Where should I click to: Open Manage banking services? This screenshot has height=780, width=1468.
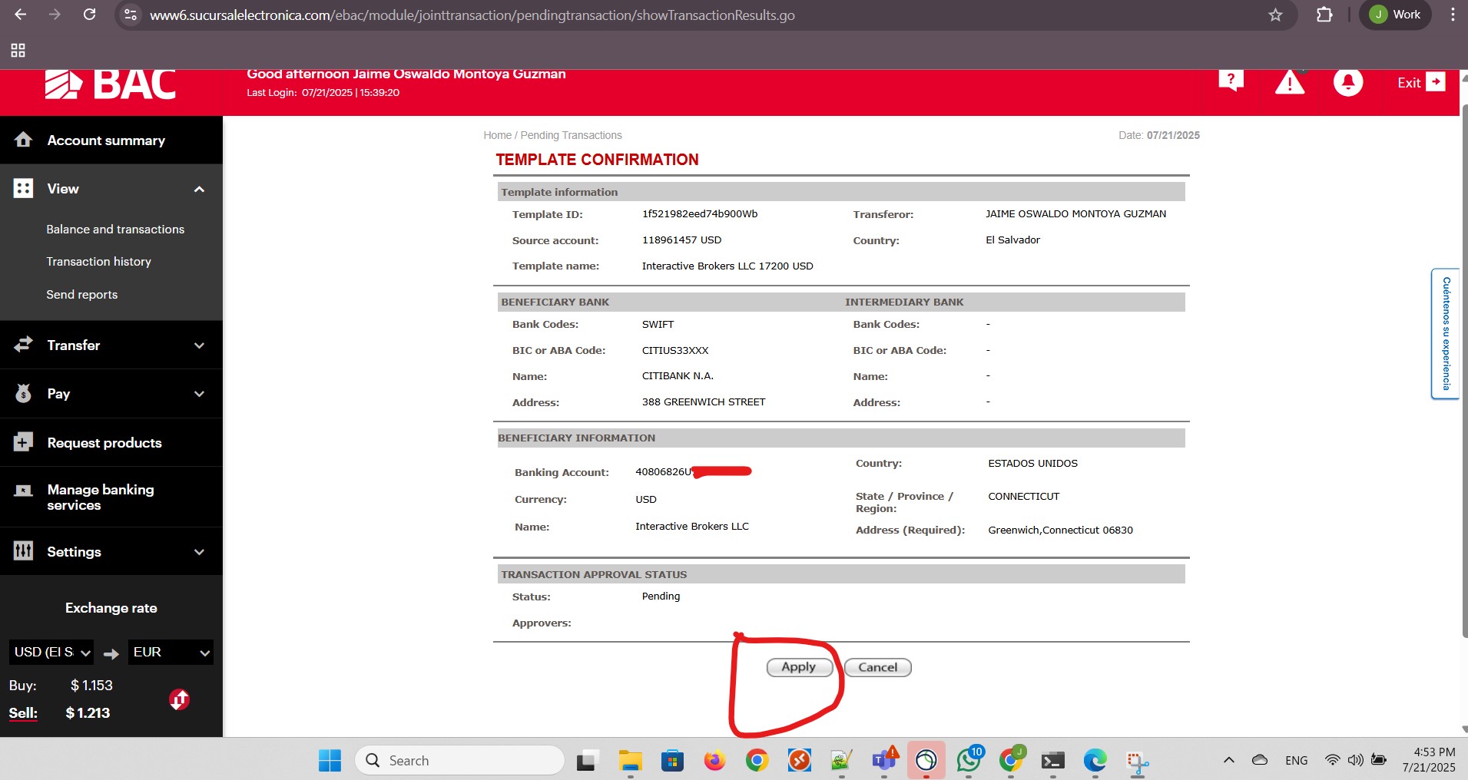point(111,497)
